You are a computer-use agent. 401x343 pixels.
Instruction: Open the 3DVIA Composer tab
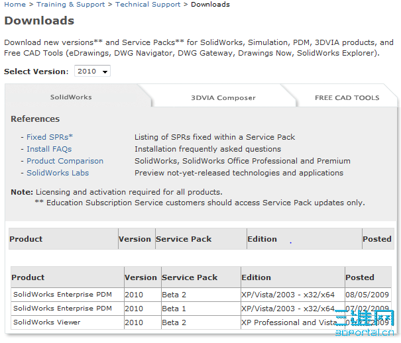(x=223, y=98)
